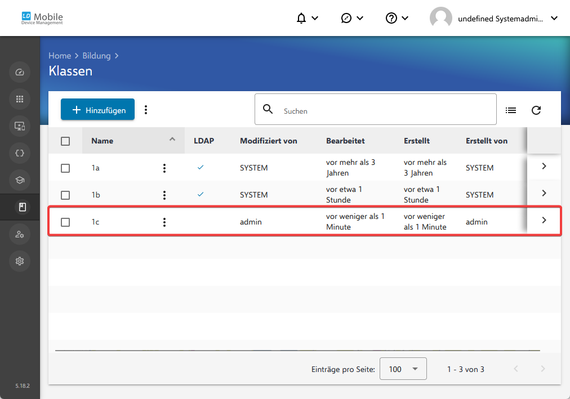Select the classes book sidebar icon
The width and height of the screenshot is (570, 399).
pos(22,207)
